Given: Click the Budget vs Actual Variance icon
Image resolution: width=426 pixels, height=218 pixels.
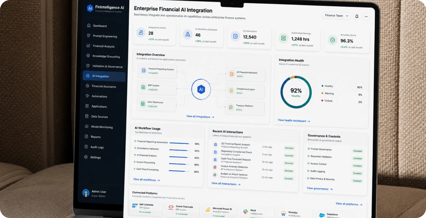Looking at the screenshot, I should click(215, 175).
